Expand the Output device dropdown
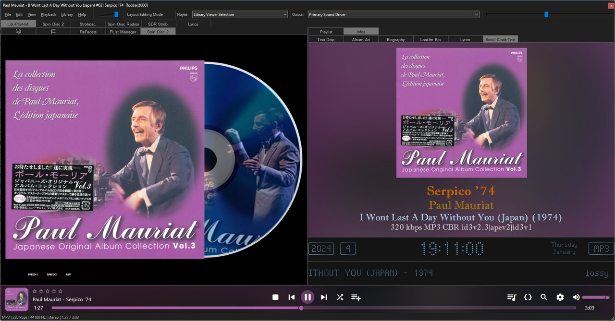 (x=394, y=14)
